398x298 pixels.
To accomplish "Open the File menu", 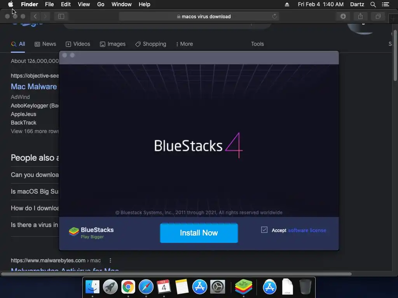I will (49, 4).
